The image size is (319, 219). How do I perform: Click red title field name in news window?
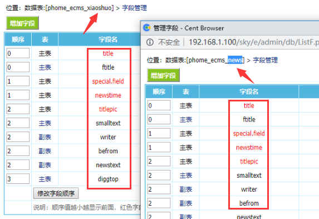click(x=249, y=105)
